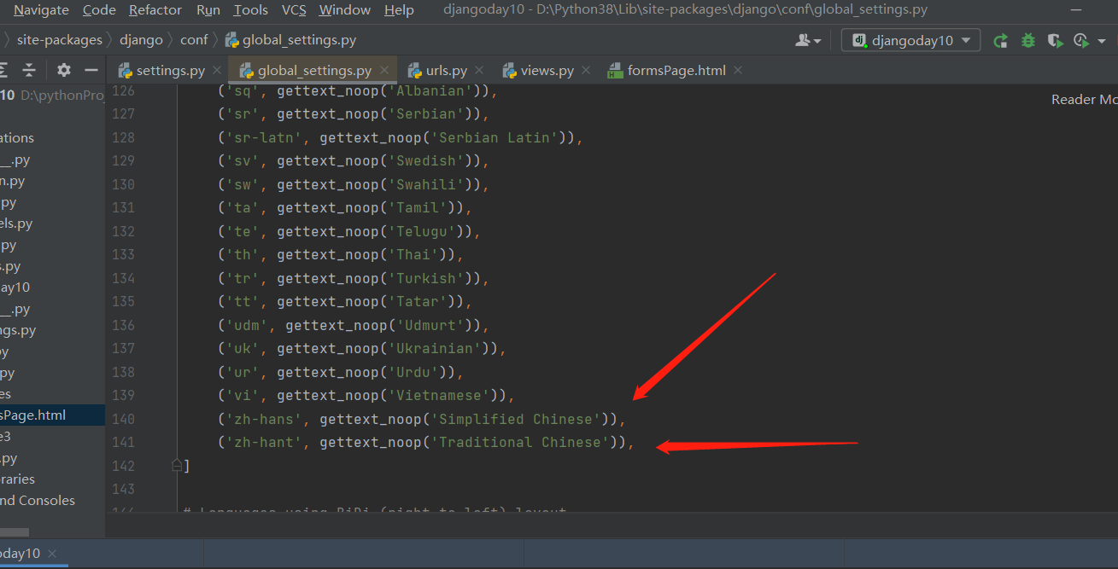Open the Help menu
This screenshot has height=569, width=1118.
point(399,10)
